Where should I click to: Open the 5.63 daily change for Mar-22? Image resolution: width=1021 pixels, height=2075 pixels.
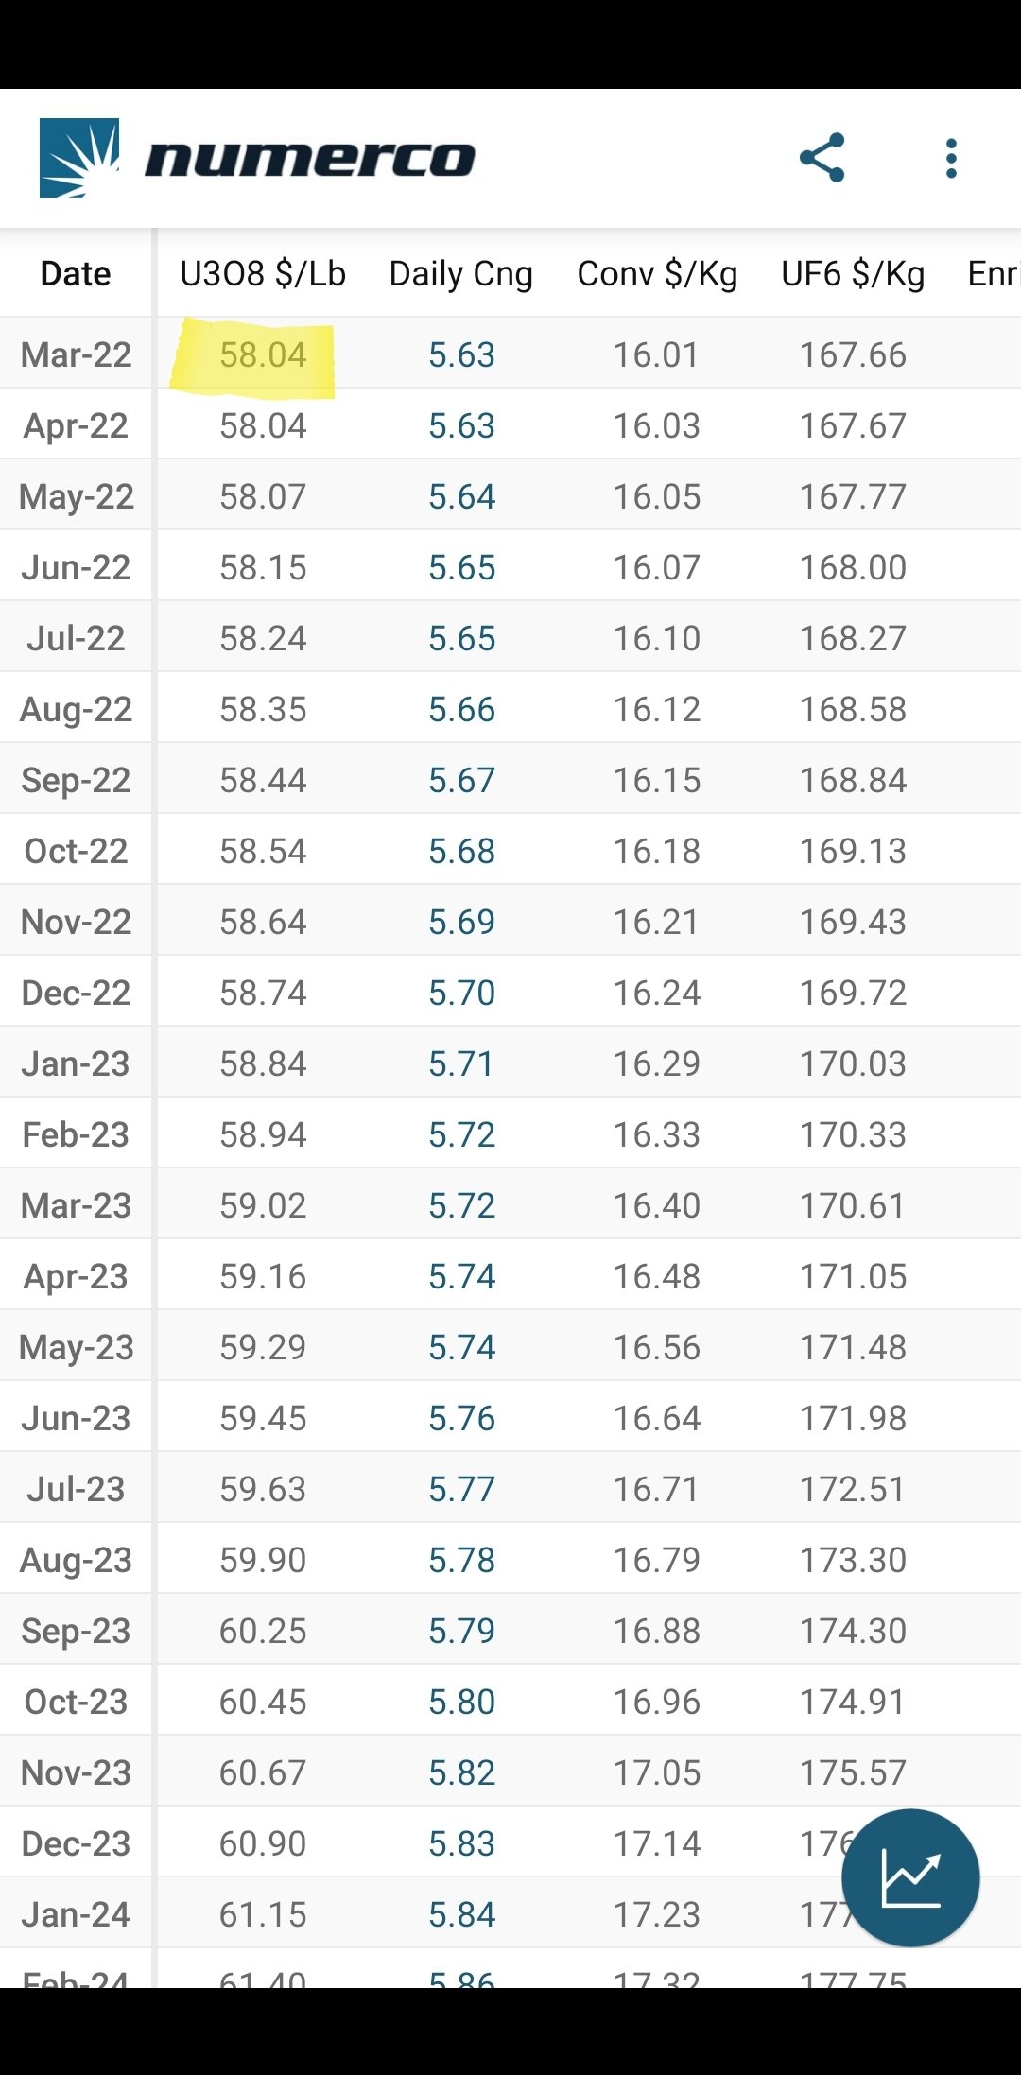point(461,355)
